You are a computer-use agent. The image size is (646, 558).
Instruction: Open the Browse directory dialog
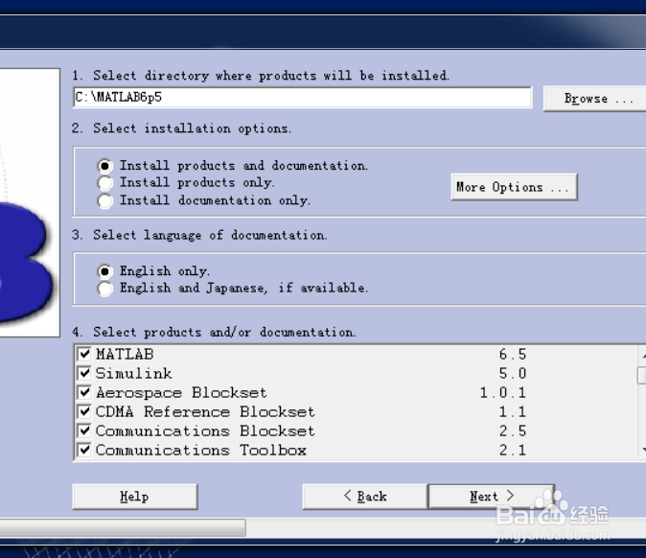(594, 99)
